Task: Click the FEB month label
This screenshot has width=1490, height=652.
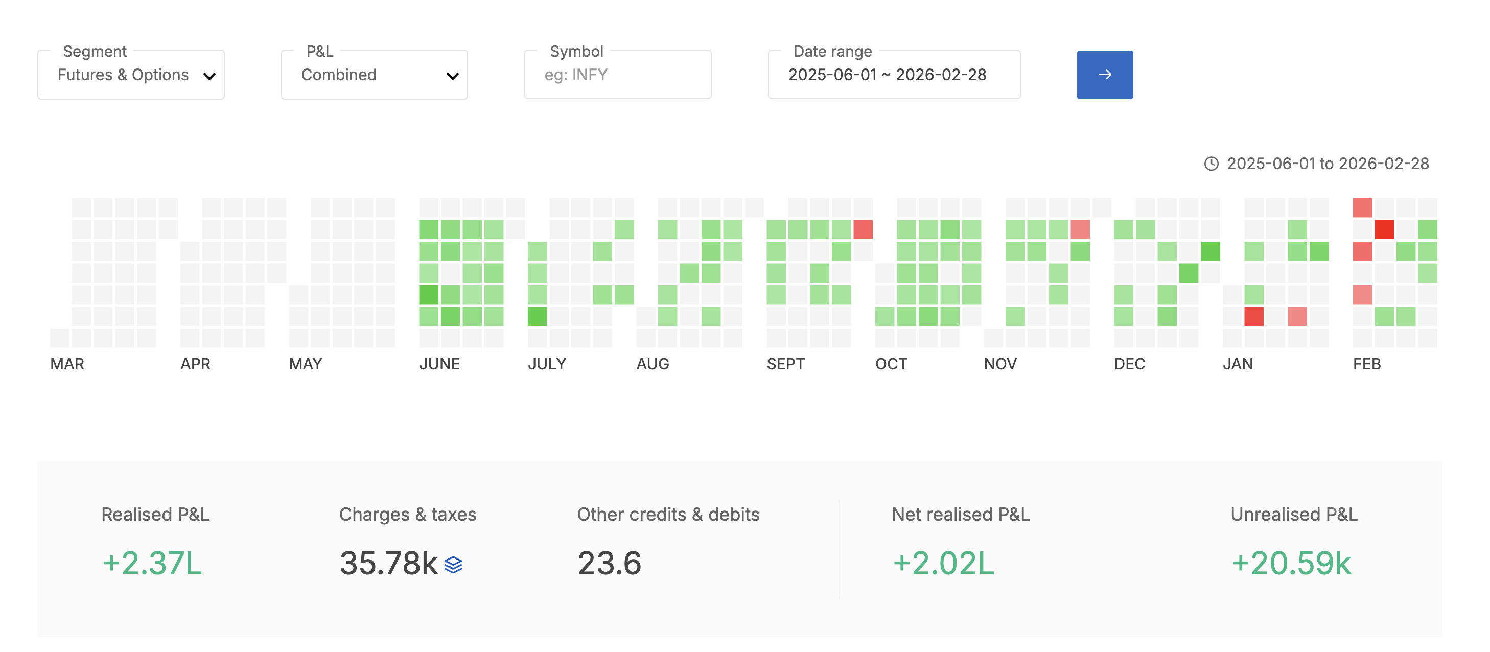Action: click(1366, 364)
